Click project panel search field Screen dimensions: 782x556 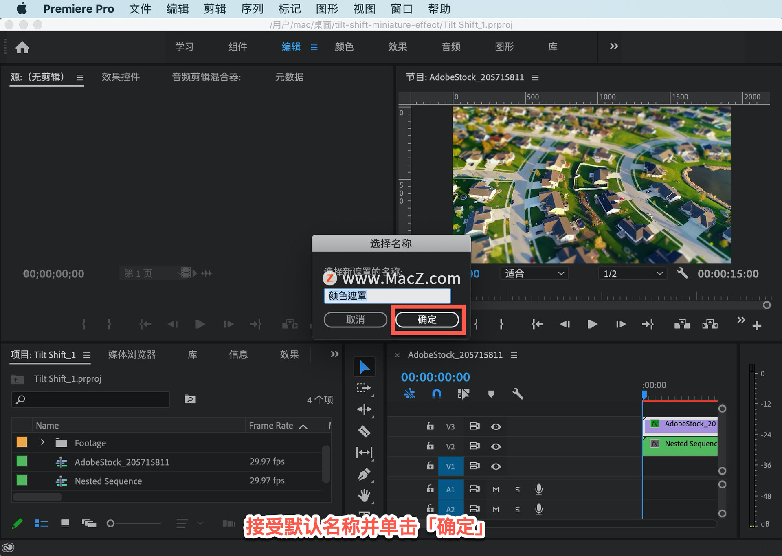(90, 399)
